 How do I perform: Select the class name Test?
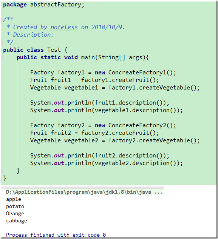click(x=54, y=50)
